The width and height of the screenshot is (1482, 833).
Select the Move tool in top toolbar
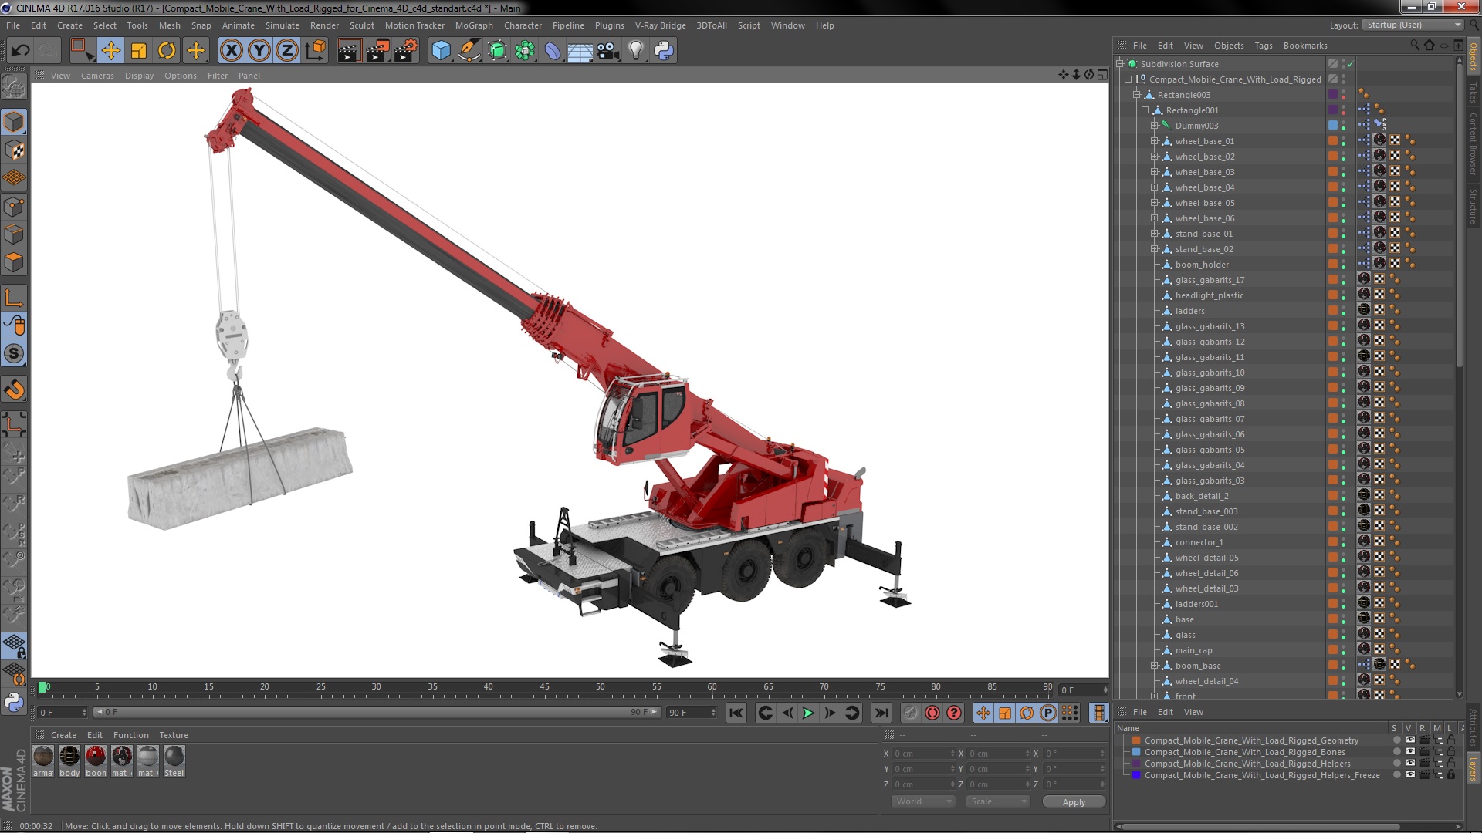coord(110,51)
